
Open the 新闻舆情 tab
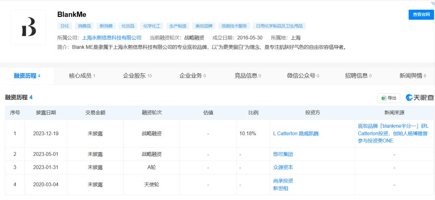[412, 76]
